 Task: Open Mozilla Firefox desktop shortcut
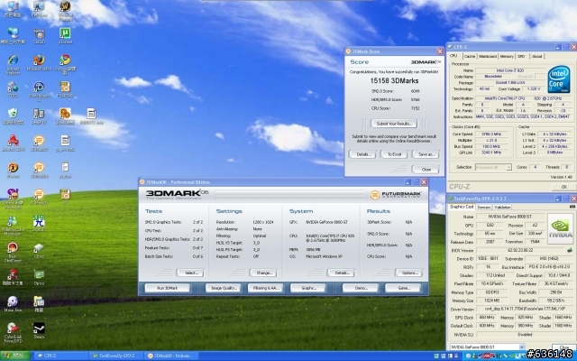point(39,62)
